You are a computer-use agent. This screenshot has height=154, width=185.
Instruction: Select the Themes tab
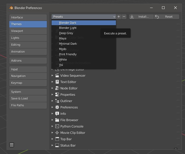coord(28,24)
